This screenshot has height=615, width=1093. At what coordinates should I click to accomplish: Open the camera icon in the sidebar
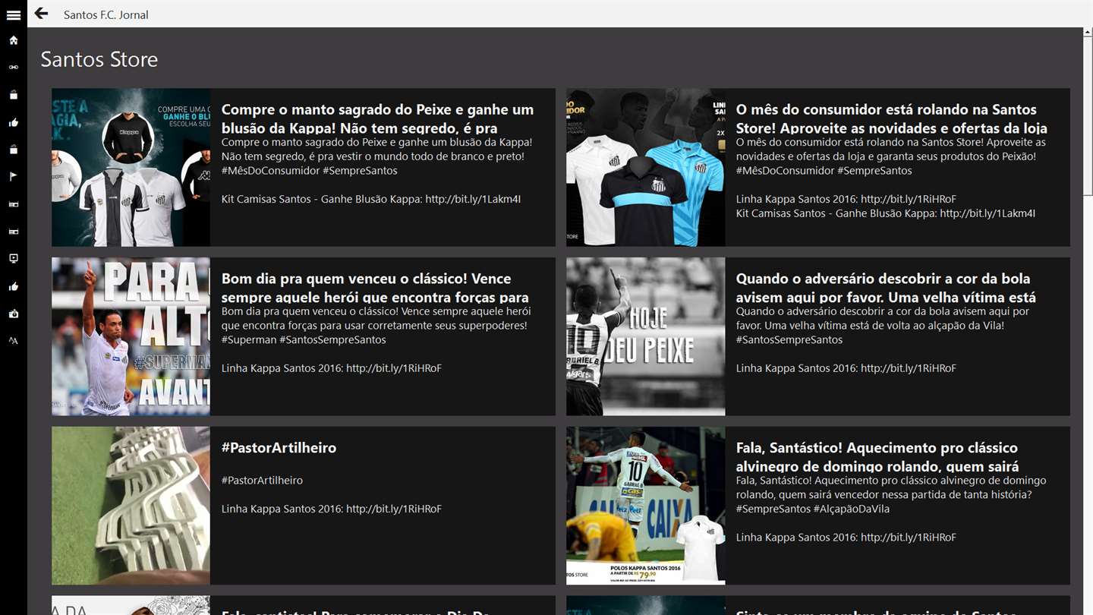point(14,314)
